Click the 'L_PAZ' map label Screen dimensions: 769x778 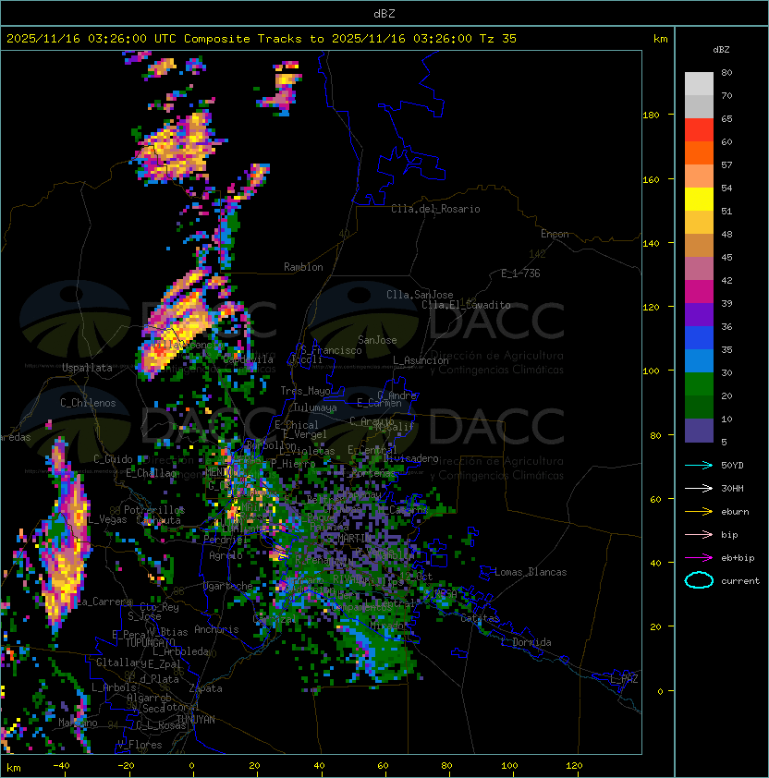pos(624,679)
